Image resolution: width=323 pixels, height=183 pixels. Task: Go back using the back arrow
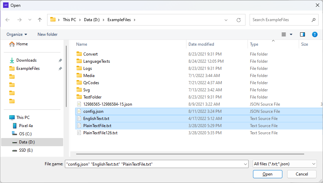(8, 20)
